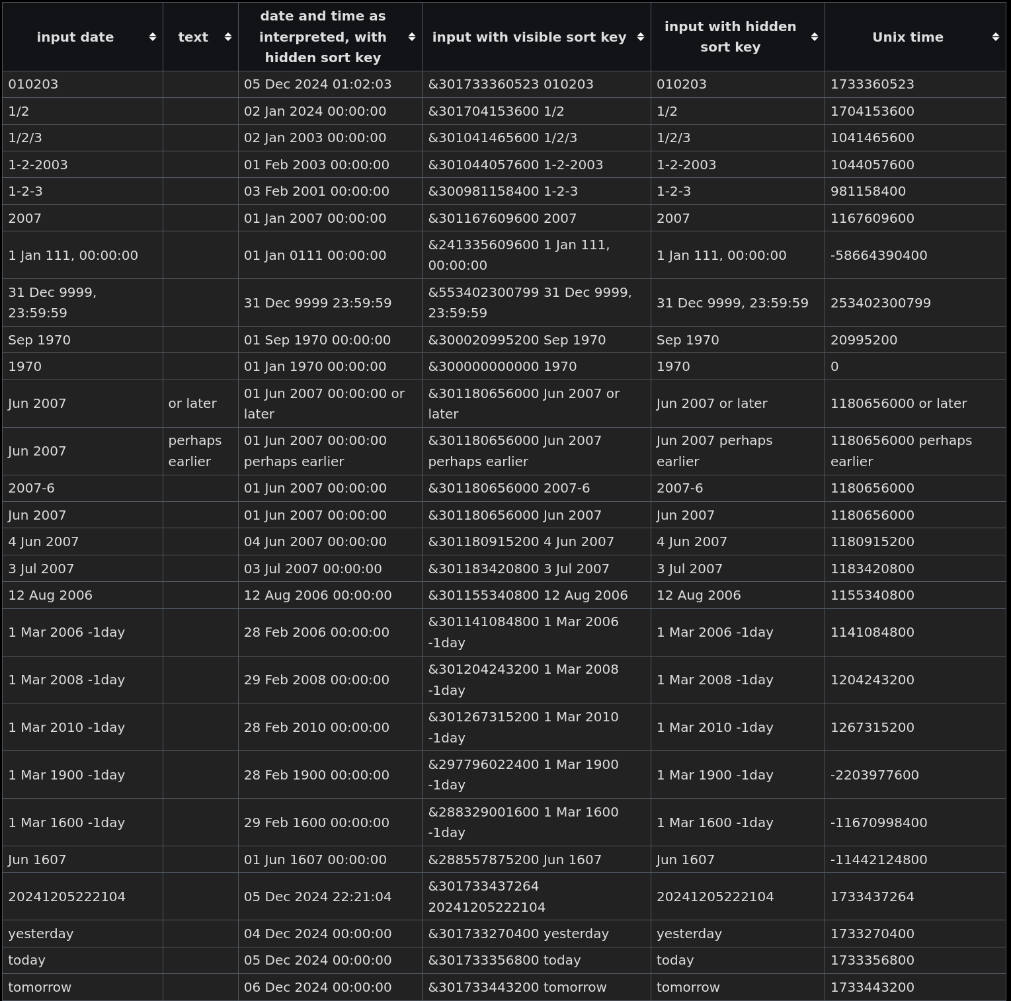Select input date cell 'tomorrow'

pyautogui.click(x=83, y=987)
